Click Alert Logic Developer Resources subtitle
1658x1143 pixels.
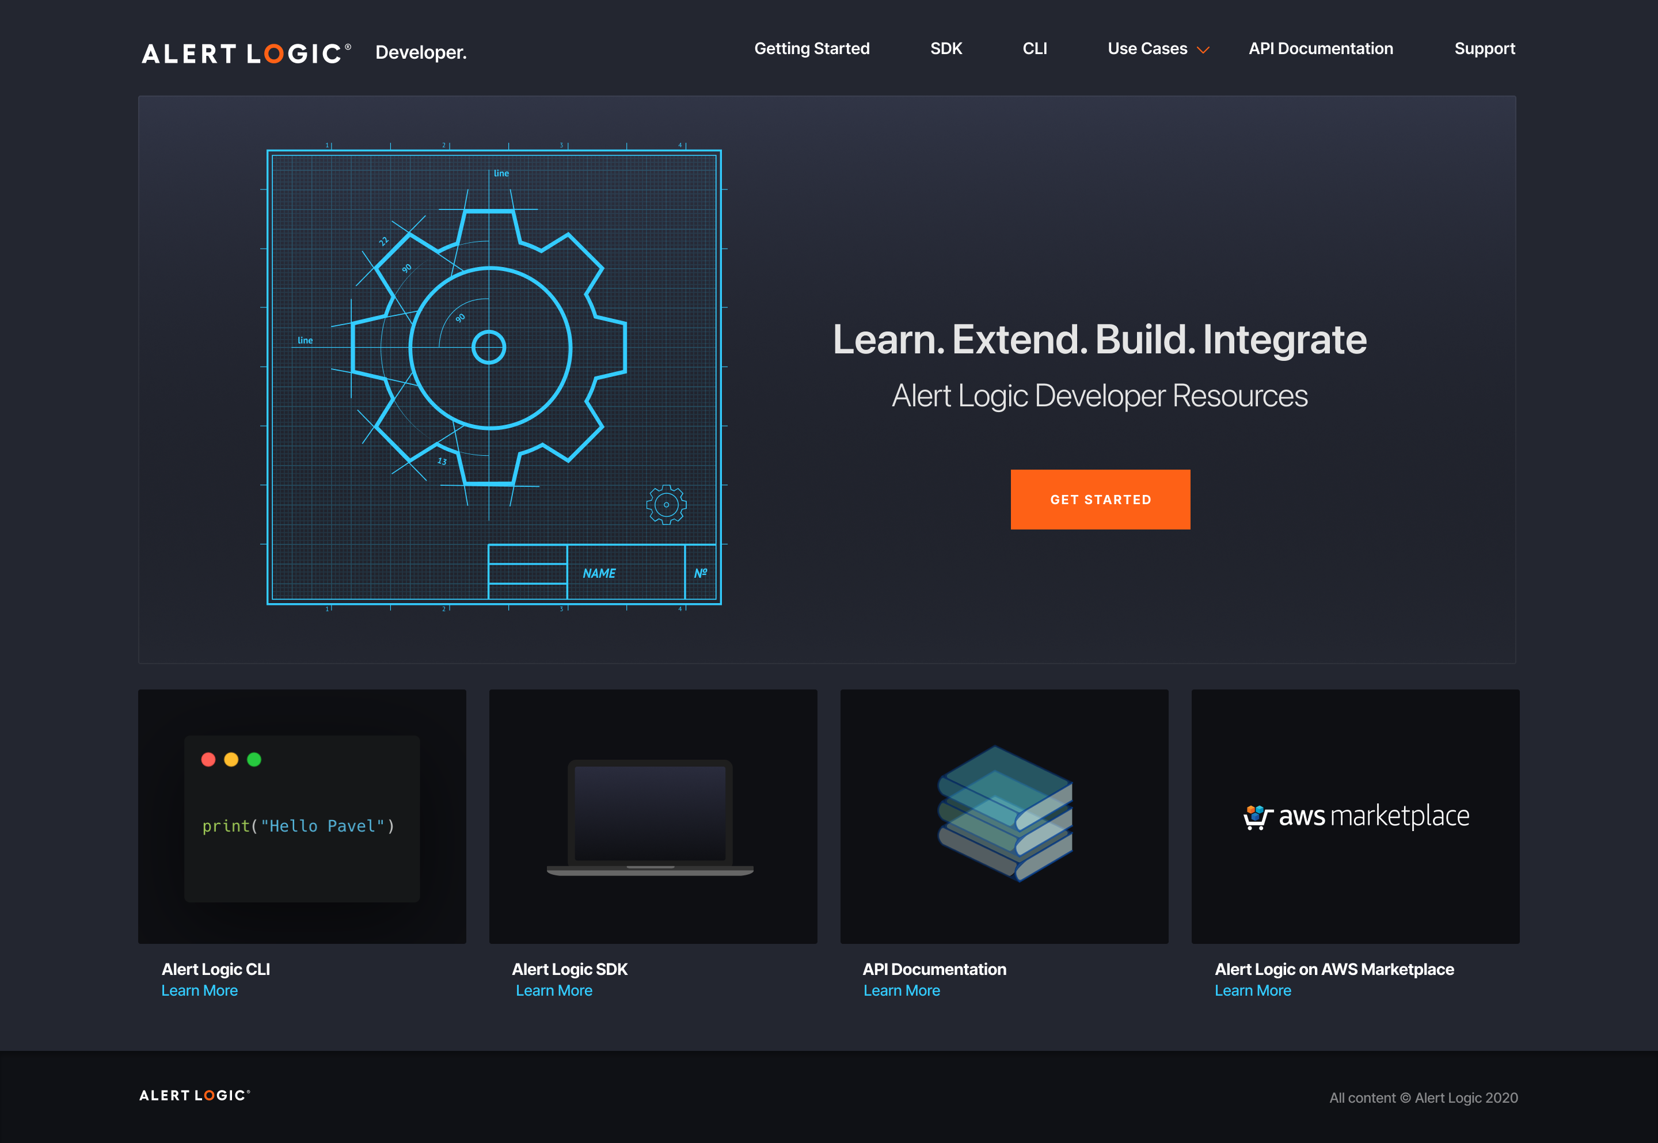point(1100,395)
